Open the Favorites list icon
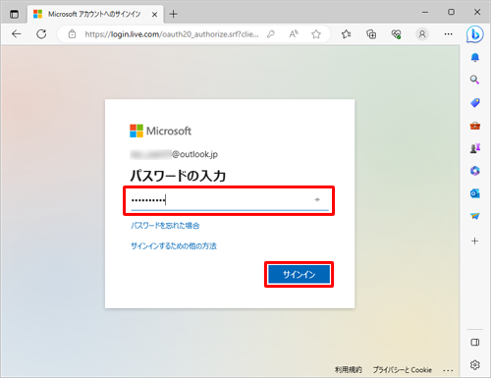 click(x=346, y=34)
